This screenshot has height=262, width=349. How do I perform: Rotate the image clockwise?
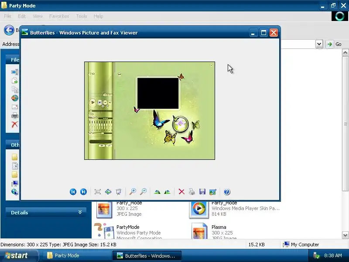click(157, 192)
